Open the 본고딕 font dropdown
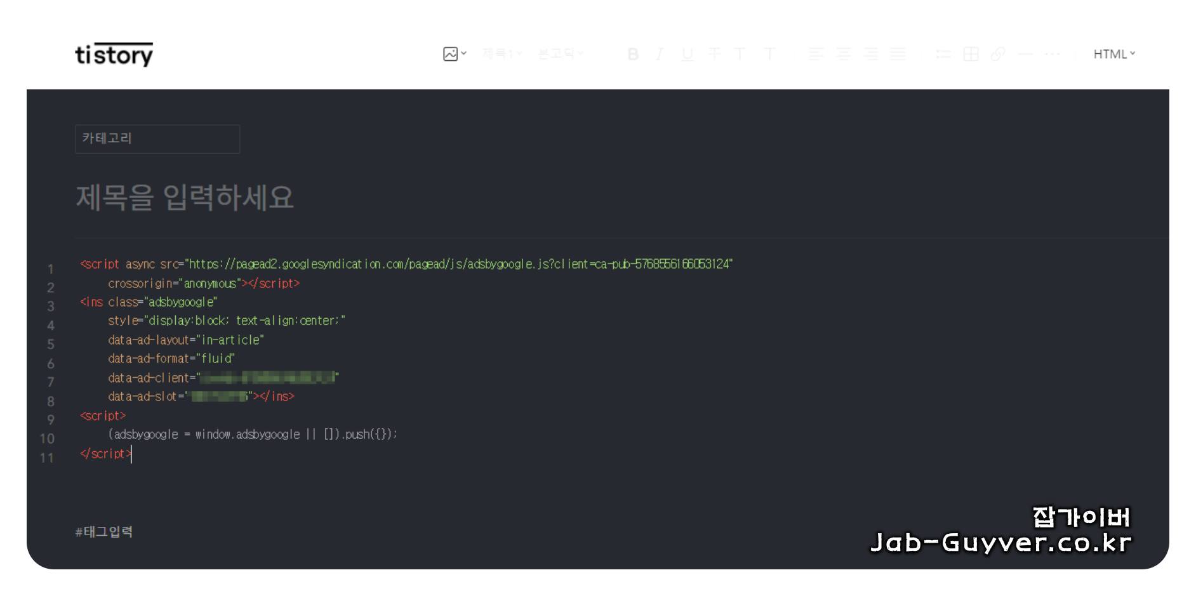The image size is (1196, 596). point(560,54)
